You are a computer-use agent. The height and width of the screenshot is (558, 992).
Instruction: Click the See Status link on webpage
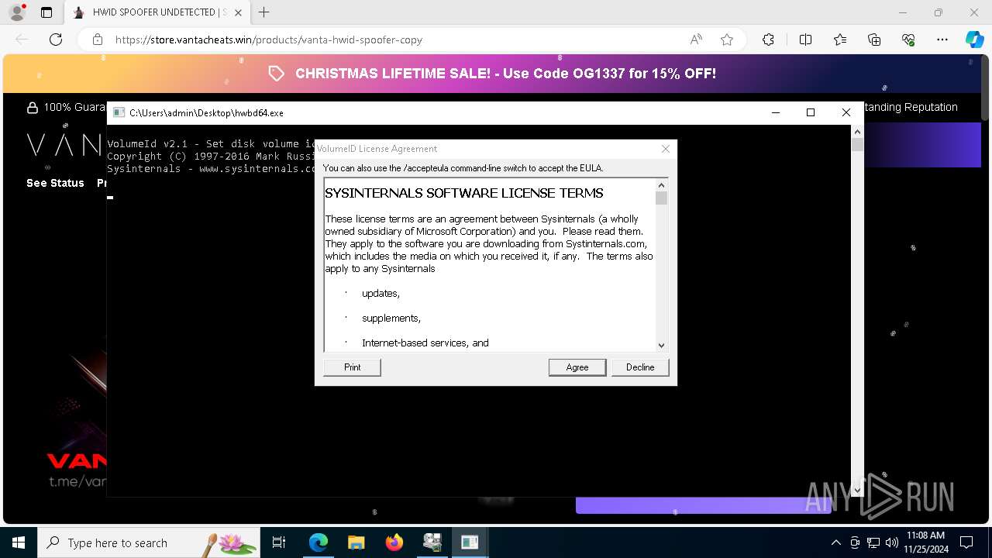pos(55,183)
